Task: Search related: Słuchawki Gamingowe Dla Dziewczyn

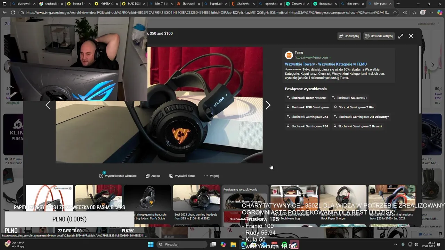Action: [x=361, y=117]
